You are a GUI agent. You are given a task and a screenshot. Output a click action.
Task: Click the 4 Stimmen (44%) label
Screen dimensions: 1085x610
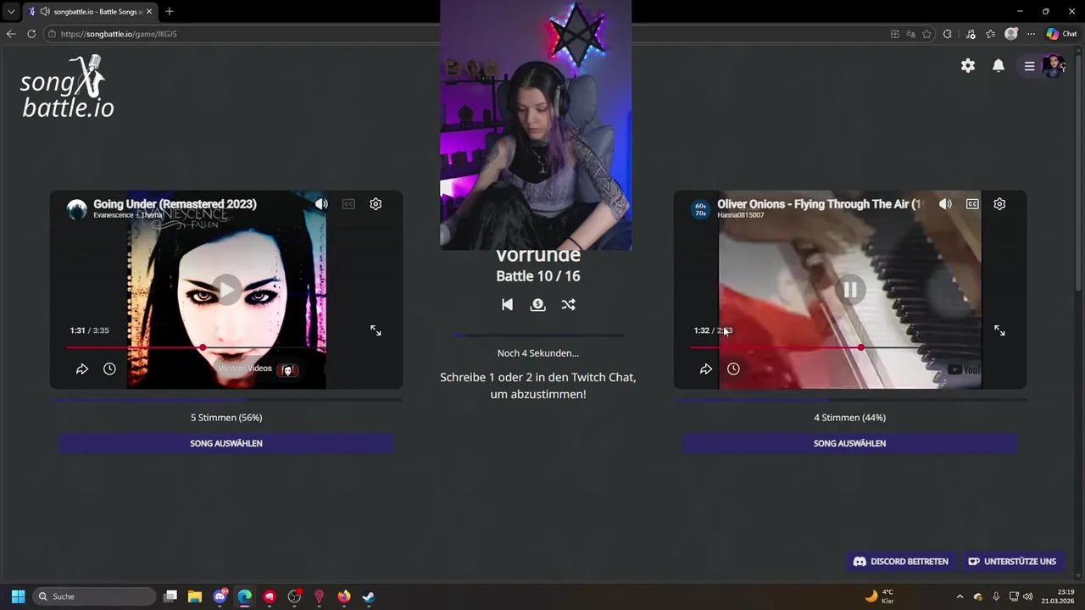850,418
